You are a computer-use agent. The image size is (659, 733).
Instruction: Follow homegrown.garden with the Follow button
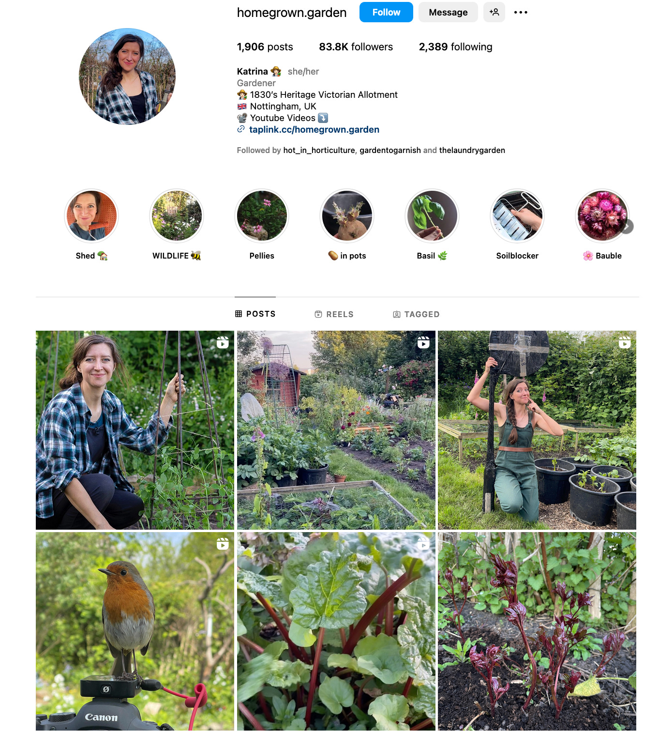click(x=386, y=12)
